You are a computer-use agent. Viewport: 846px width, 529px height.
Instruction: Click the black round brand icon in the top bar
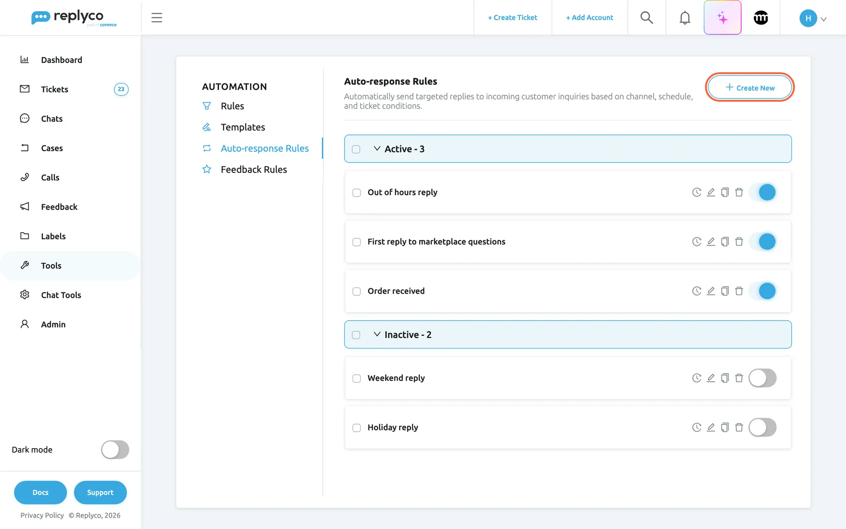pyautogui.click(x=761, y=17)
